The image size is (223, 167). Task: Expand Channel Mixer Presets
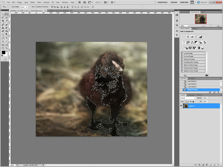[x=182, y=68]
